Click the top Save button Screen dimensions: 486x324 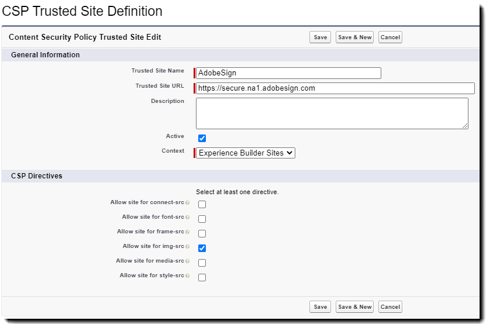pos(320,37)
